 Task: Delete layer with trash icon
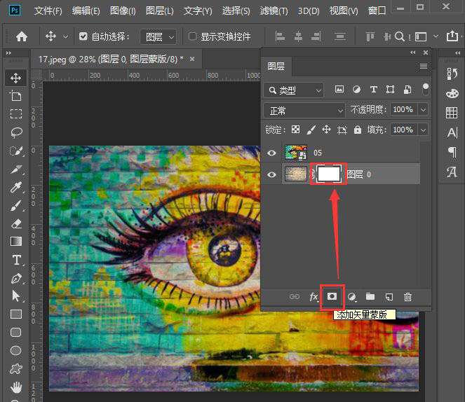pos(407,297)
